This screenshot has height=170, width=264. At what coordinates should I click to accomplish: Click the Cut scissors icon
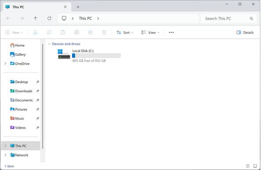coord(35,33)
